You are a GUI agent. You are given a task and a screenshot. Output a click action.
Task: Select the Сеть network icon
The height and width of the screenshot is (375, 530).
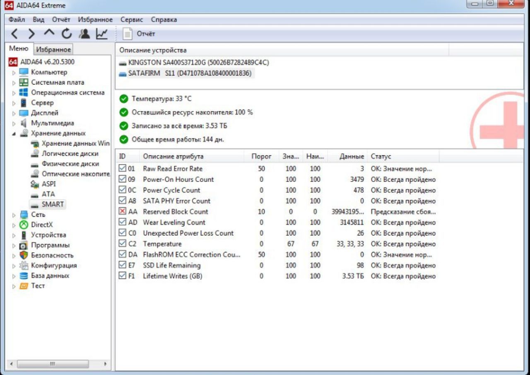click(x=24, y=215)
